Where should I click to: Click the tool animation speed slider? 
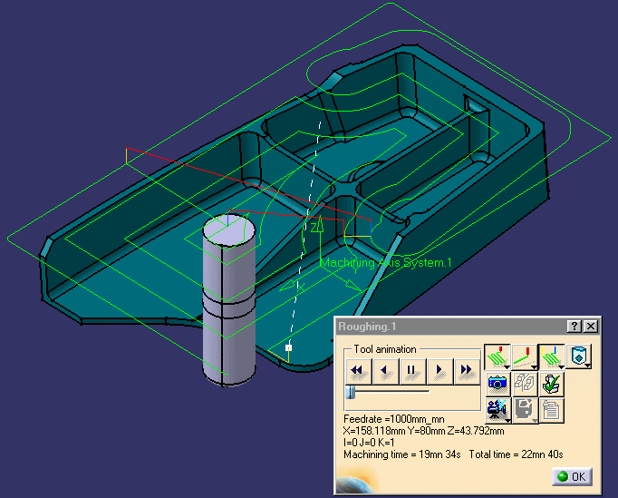click(x=350, y=391)
